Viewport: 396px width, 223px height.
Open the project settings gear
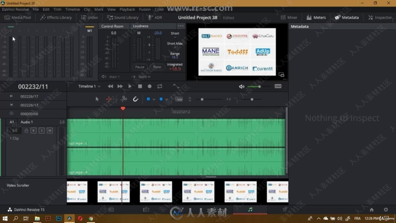386,210
